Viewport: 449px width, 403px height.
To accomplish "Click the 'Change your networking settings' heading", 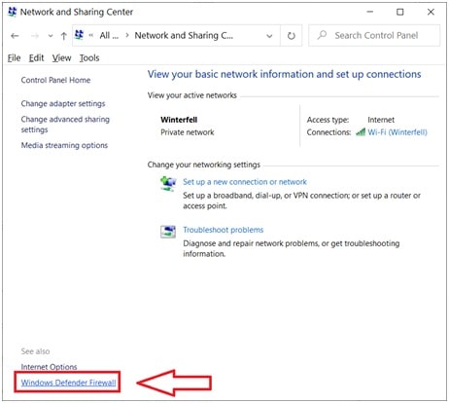I will coord(204,165).
